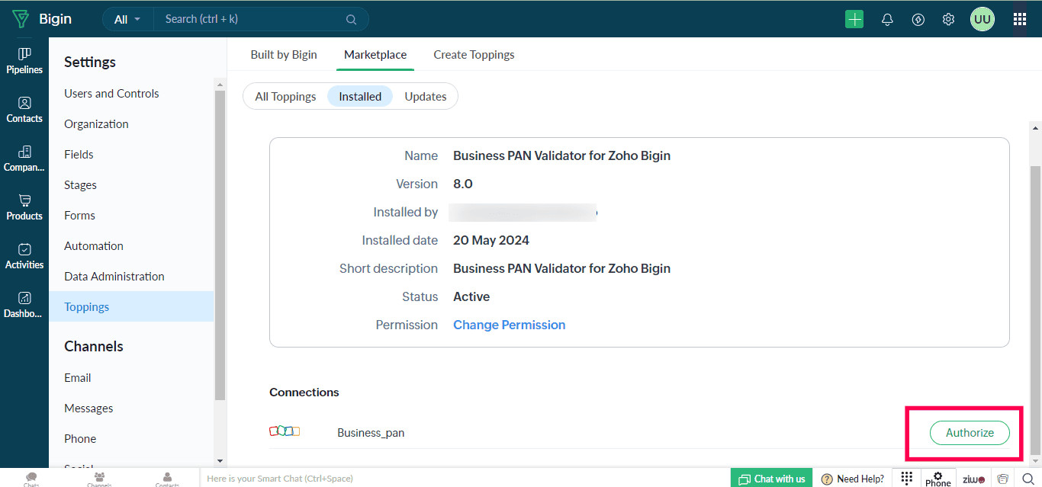Open the Dashboards module in sidebar
This screenshot has width=1042, height=487.
pos(24,305)
